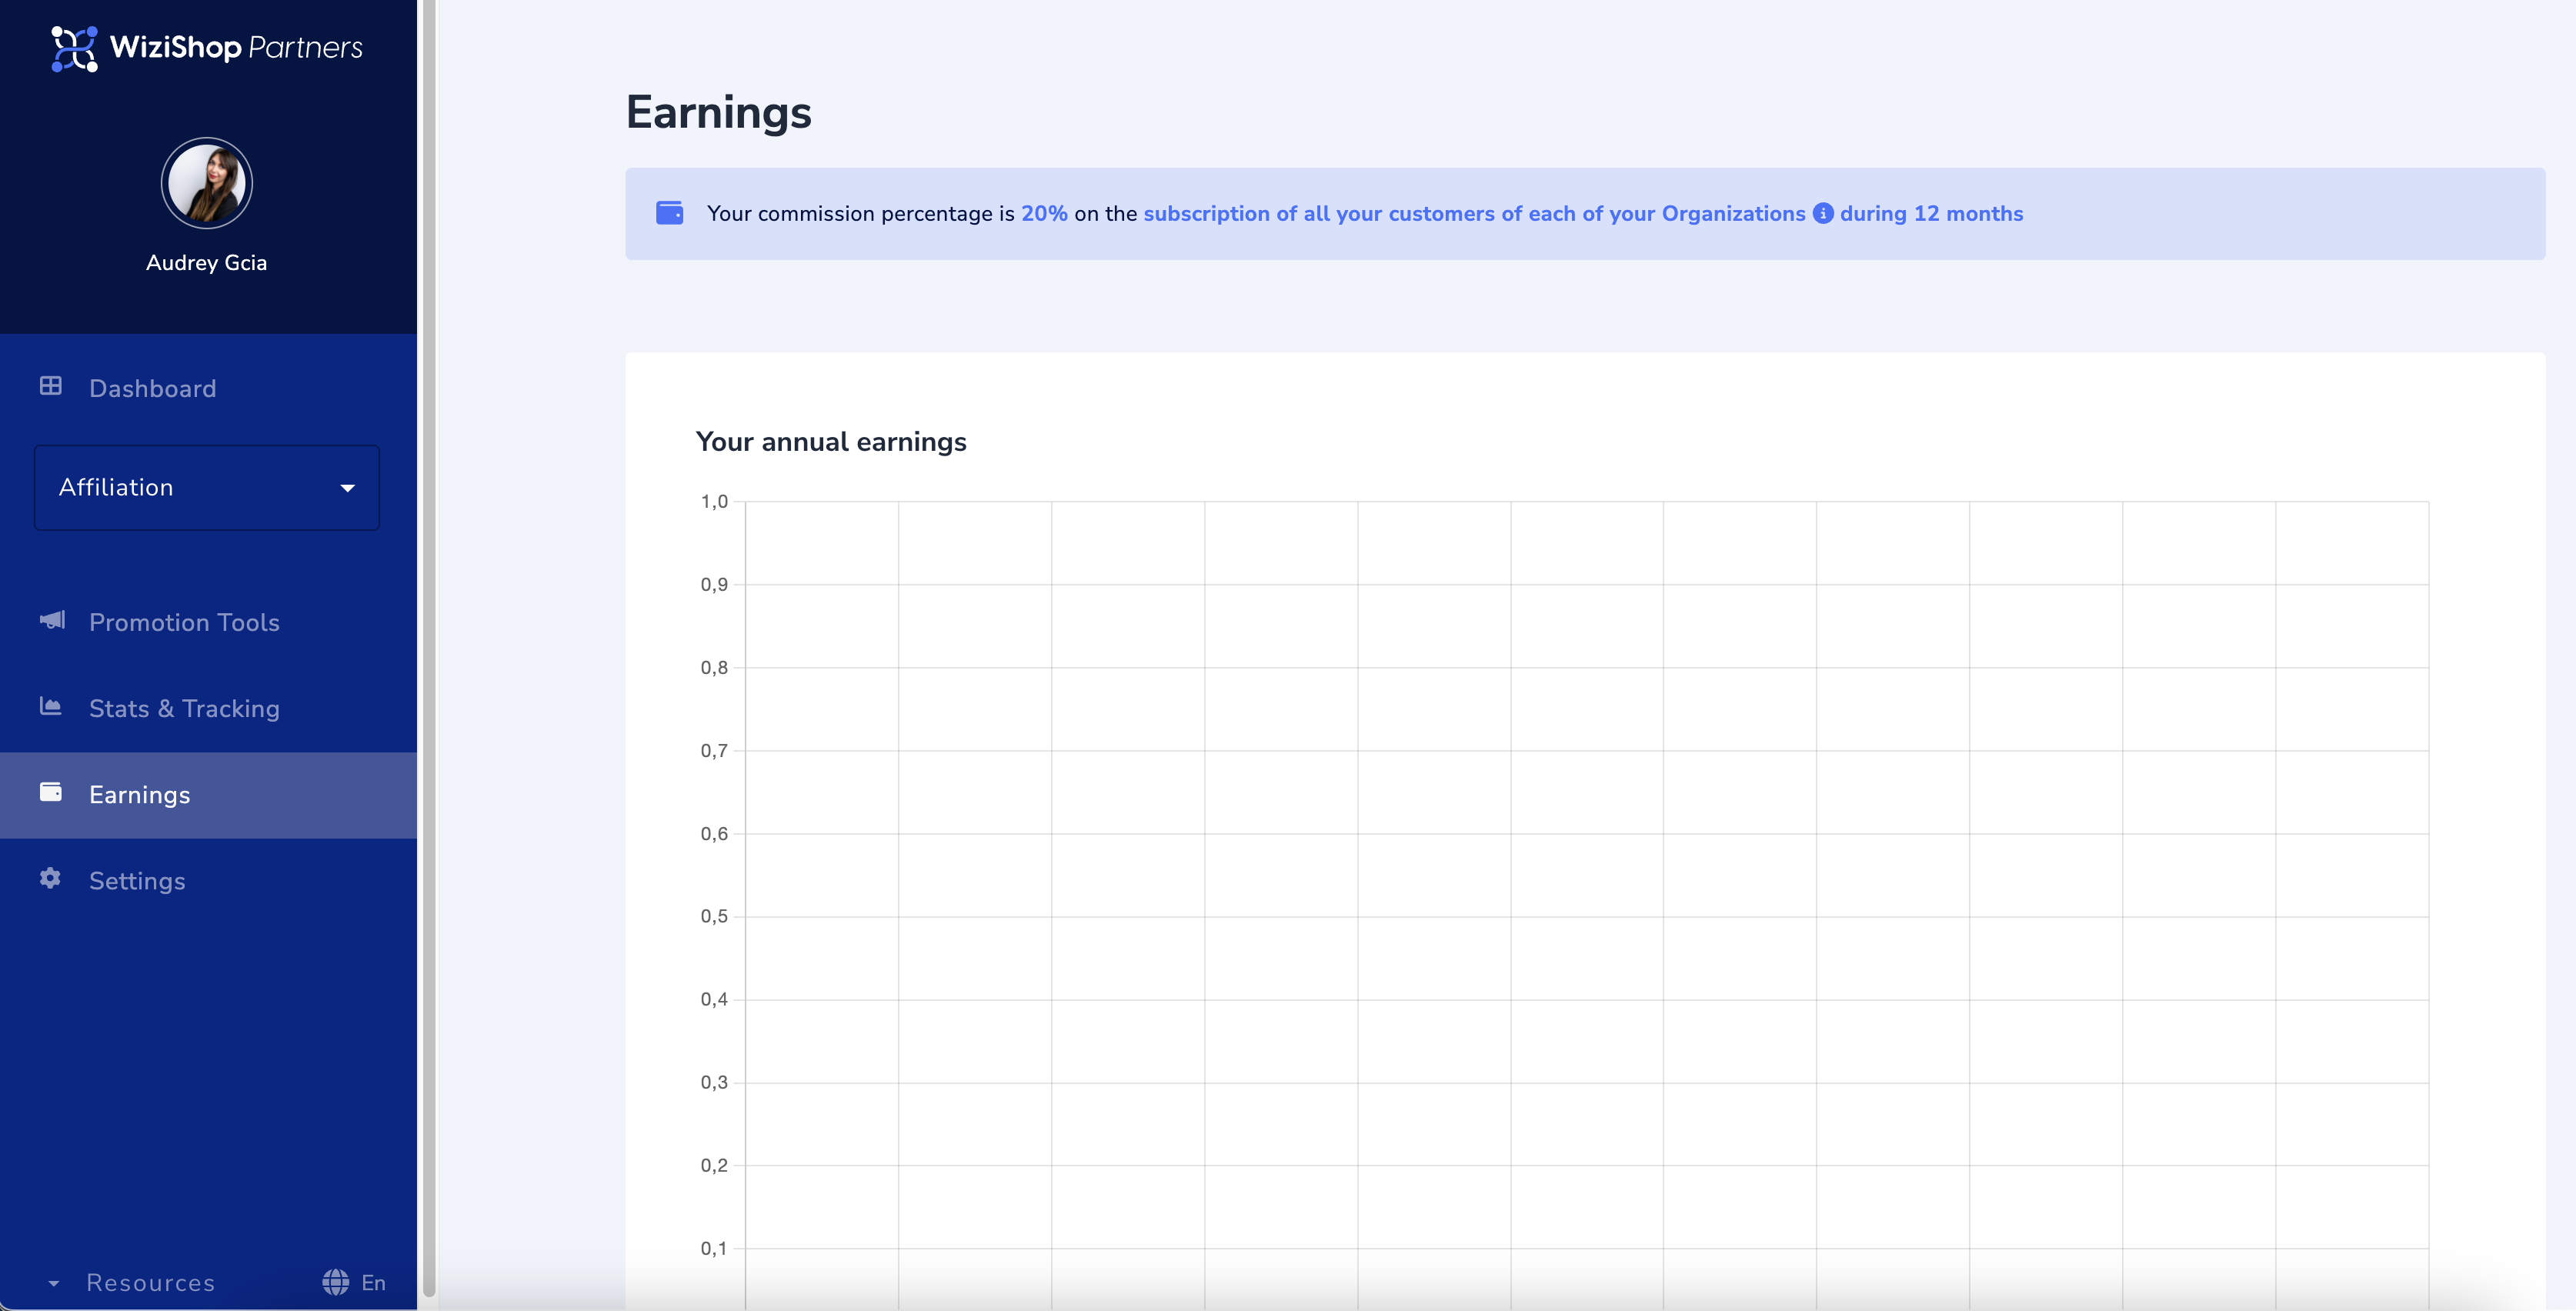Click the Audrey Gcia name text
2576x1311 pixels.
(207, 263)
